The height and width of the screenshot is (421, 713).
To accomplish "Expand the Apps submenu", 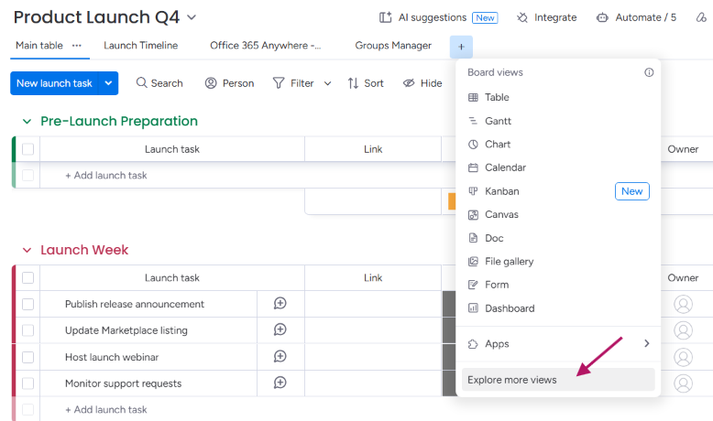I will point(558,344).
